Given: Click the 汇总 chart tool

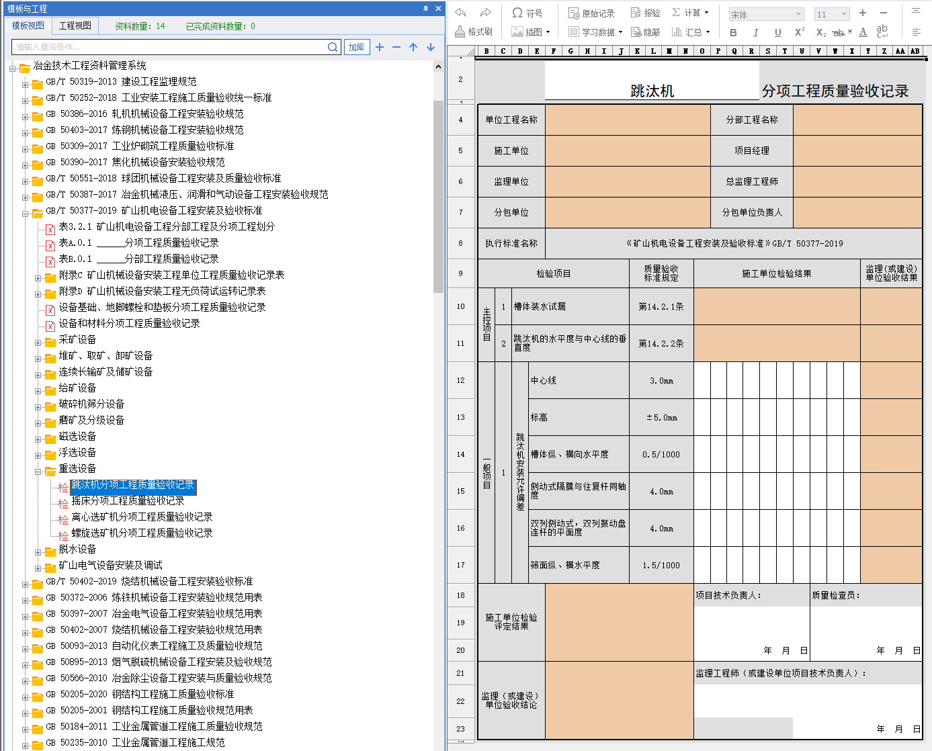Looking at the screenshot, I should pos(687,32).
